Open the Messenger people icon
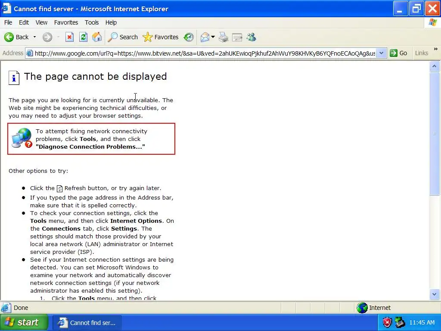 [x=251, y=37]
